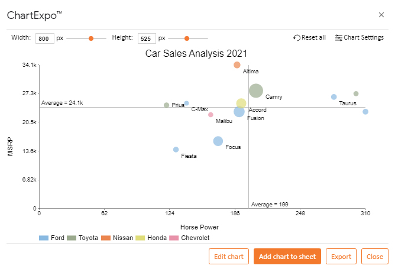The width and height of the screenshot is (395, 272).
Task: Select the yellow Accord bubble
Action: pyautogui.click(x=241, y=103)
